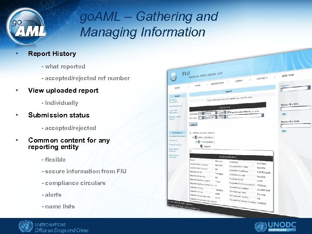
Task: Collapse the entity tree node expander
Action: point(196,142)
